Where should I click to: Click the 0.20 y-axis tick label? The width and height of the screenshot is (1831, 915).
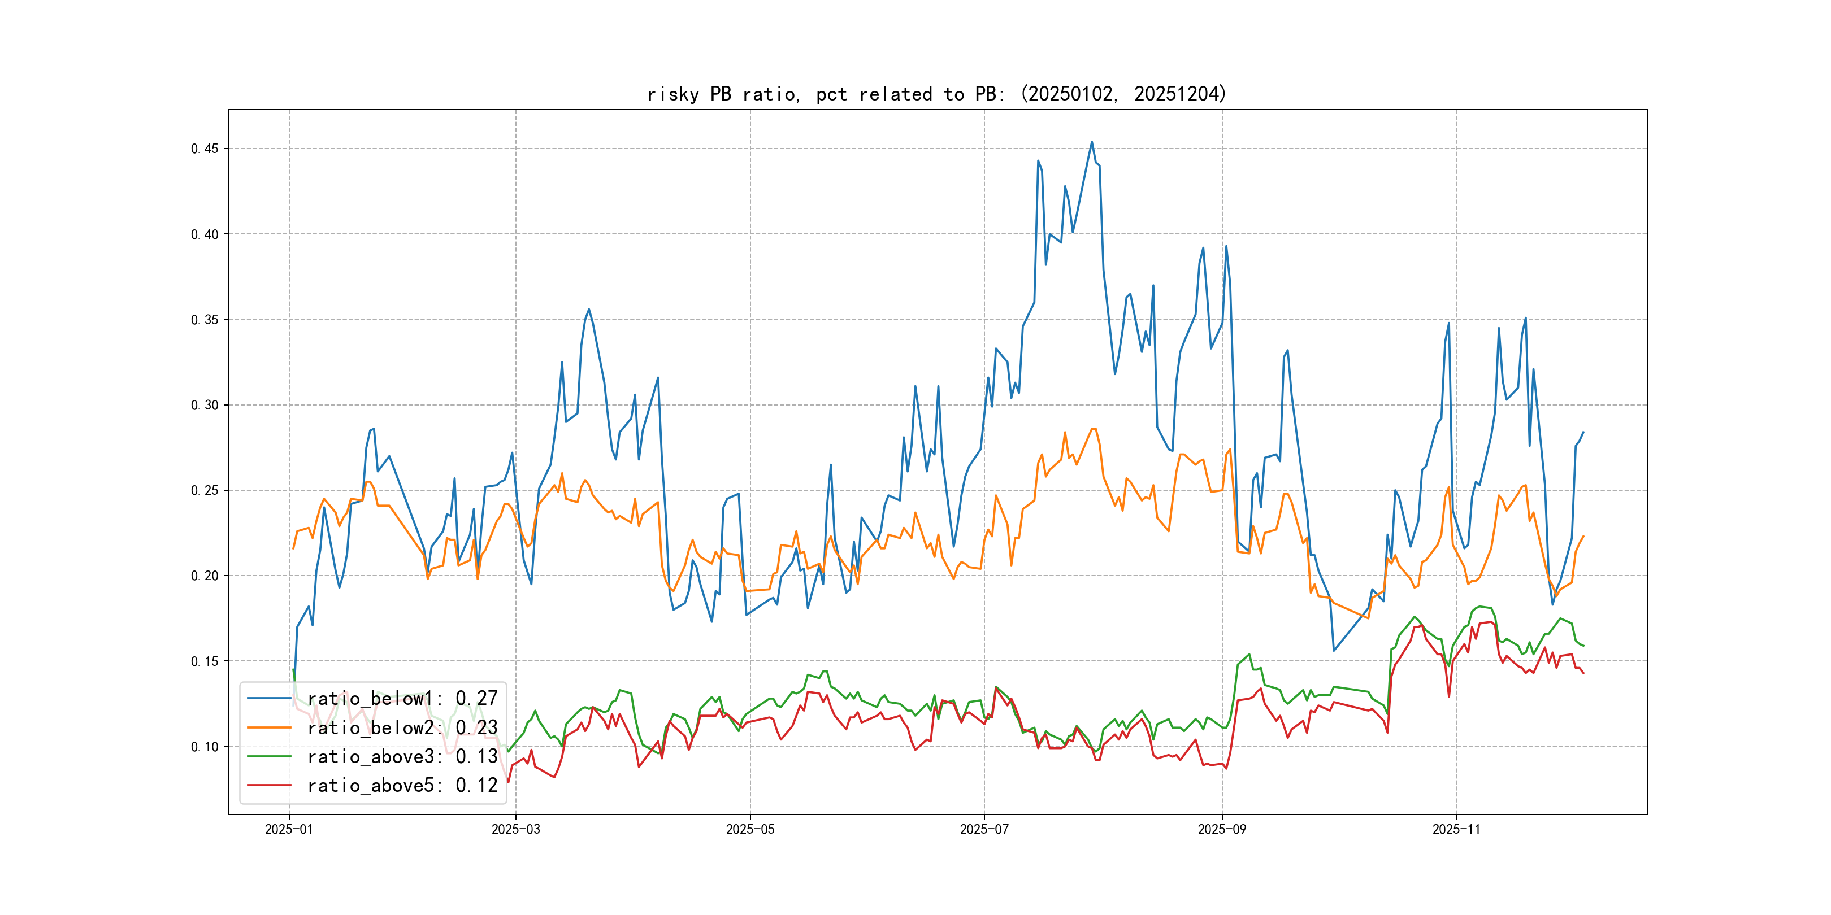click(x=205, y=576)
